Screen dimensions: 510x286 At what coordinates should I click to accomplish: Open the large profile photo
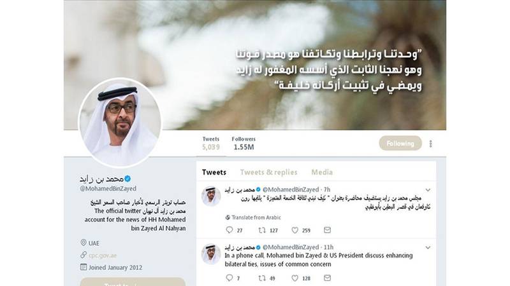point(120,123)
